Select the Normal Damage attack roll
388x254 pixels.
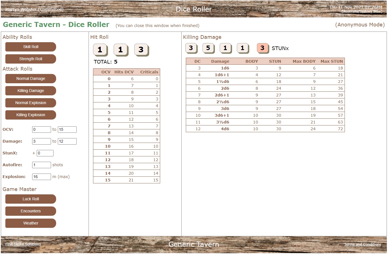(x=31, y=79)
